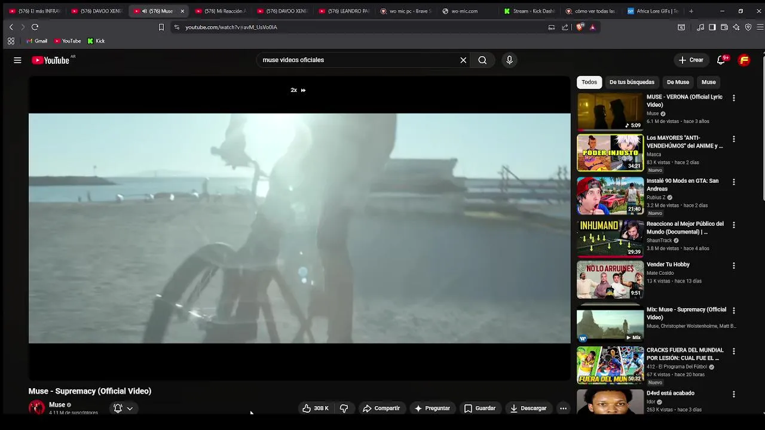The height and width of the screenshot is (430, 765).
Task: Go back with browser back arrow
Action: pos(11,27)
